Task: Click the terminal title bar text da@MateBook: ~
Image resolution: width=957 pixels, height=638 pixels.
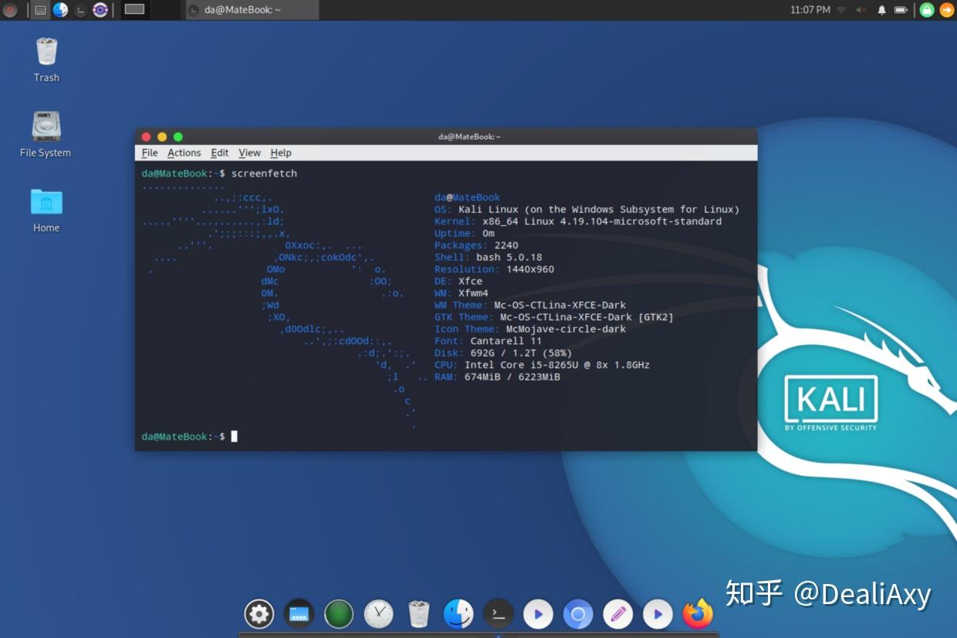Action: [x=469, y=137]
